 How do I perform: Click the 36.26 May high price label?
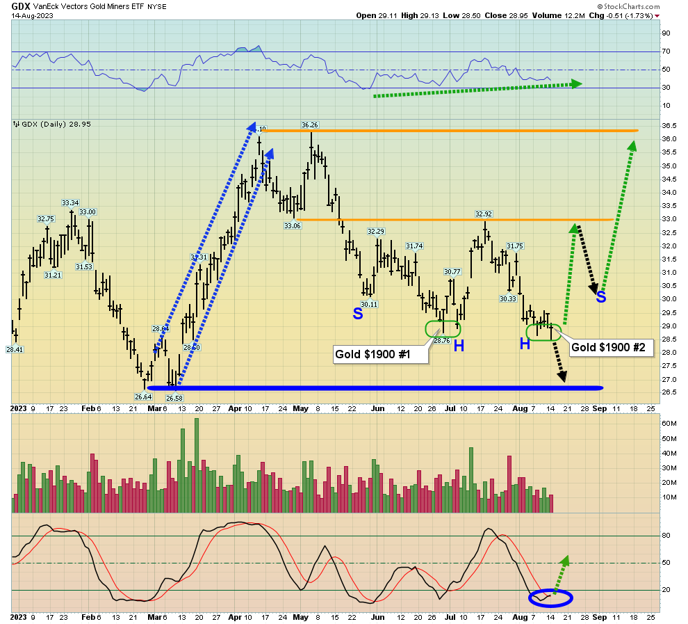click(x=310, y=125)
